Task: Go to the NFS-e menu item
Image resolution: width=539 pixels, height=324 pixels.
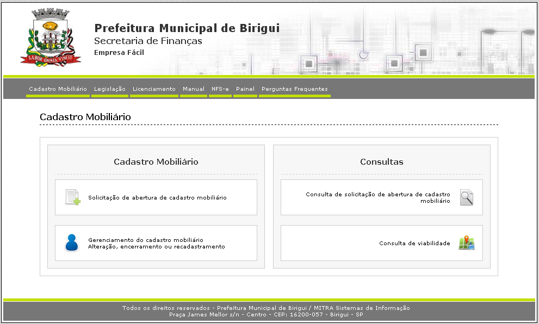Action: click(220, 89)
